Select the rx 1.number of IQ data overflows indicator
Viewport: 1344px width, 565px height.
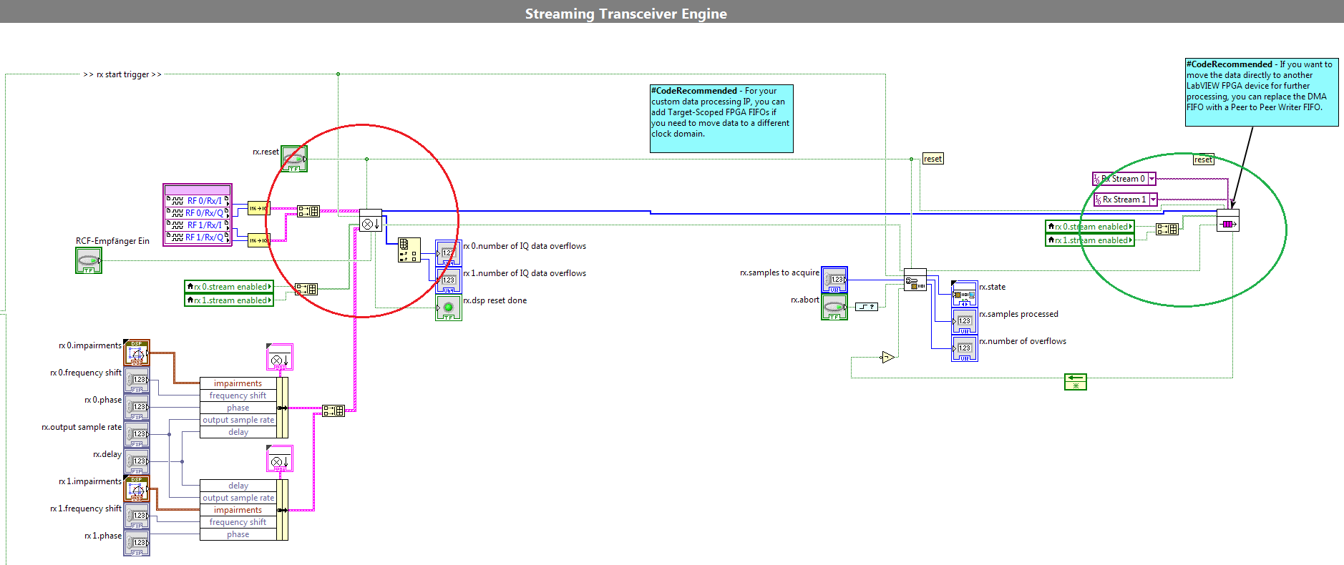tap(448, 280)
